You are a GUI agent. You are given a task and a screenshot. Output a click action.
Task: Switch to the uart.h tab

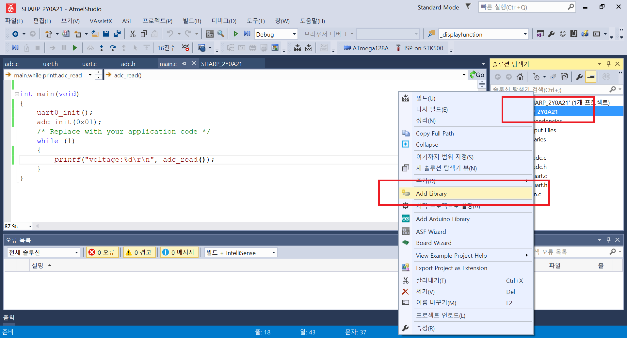point(50,64)
